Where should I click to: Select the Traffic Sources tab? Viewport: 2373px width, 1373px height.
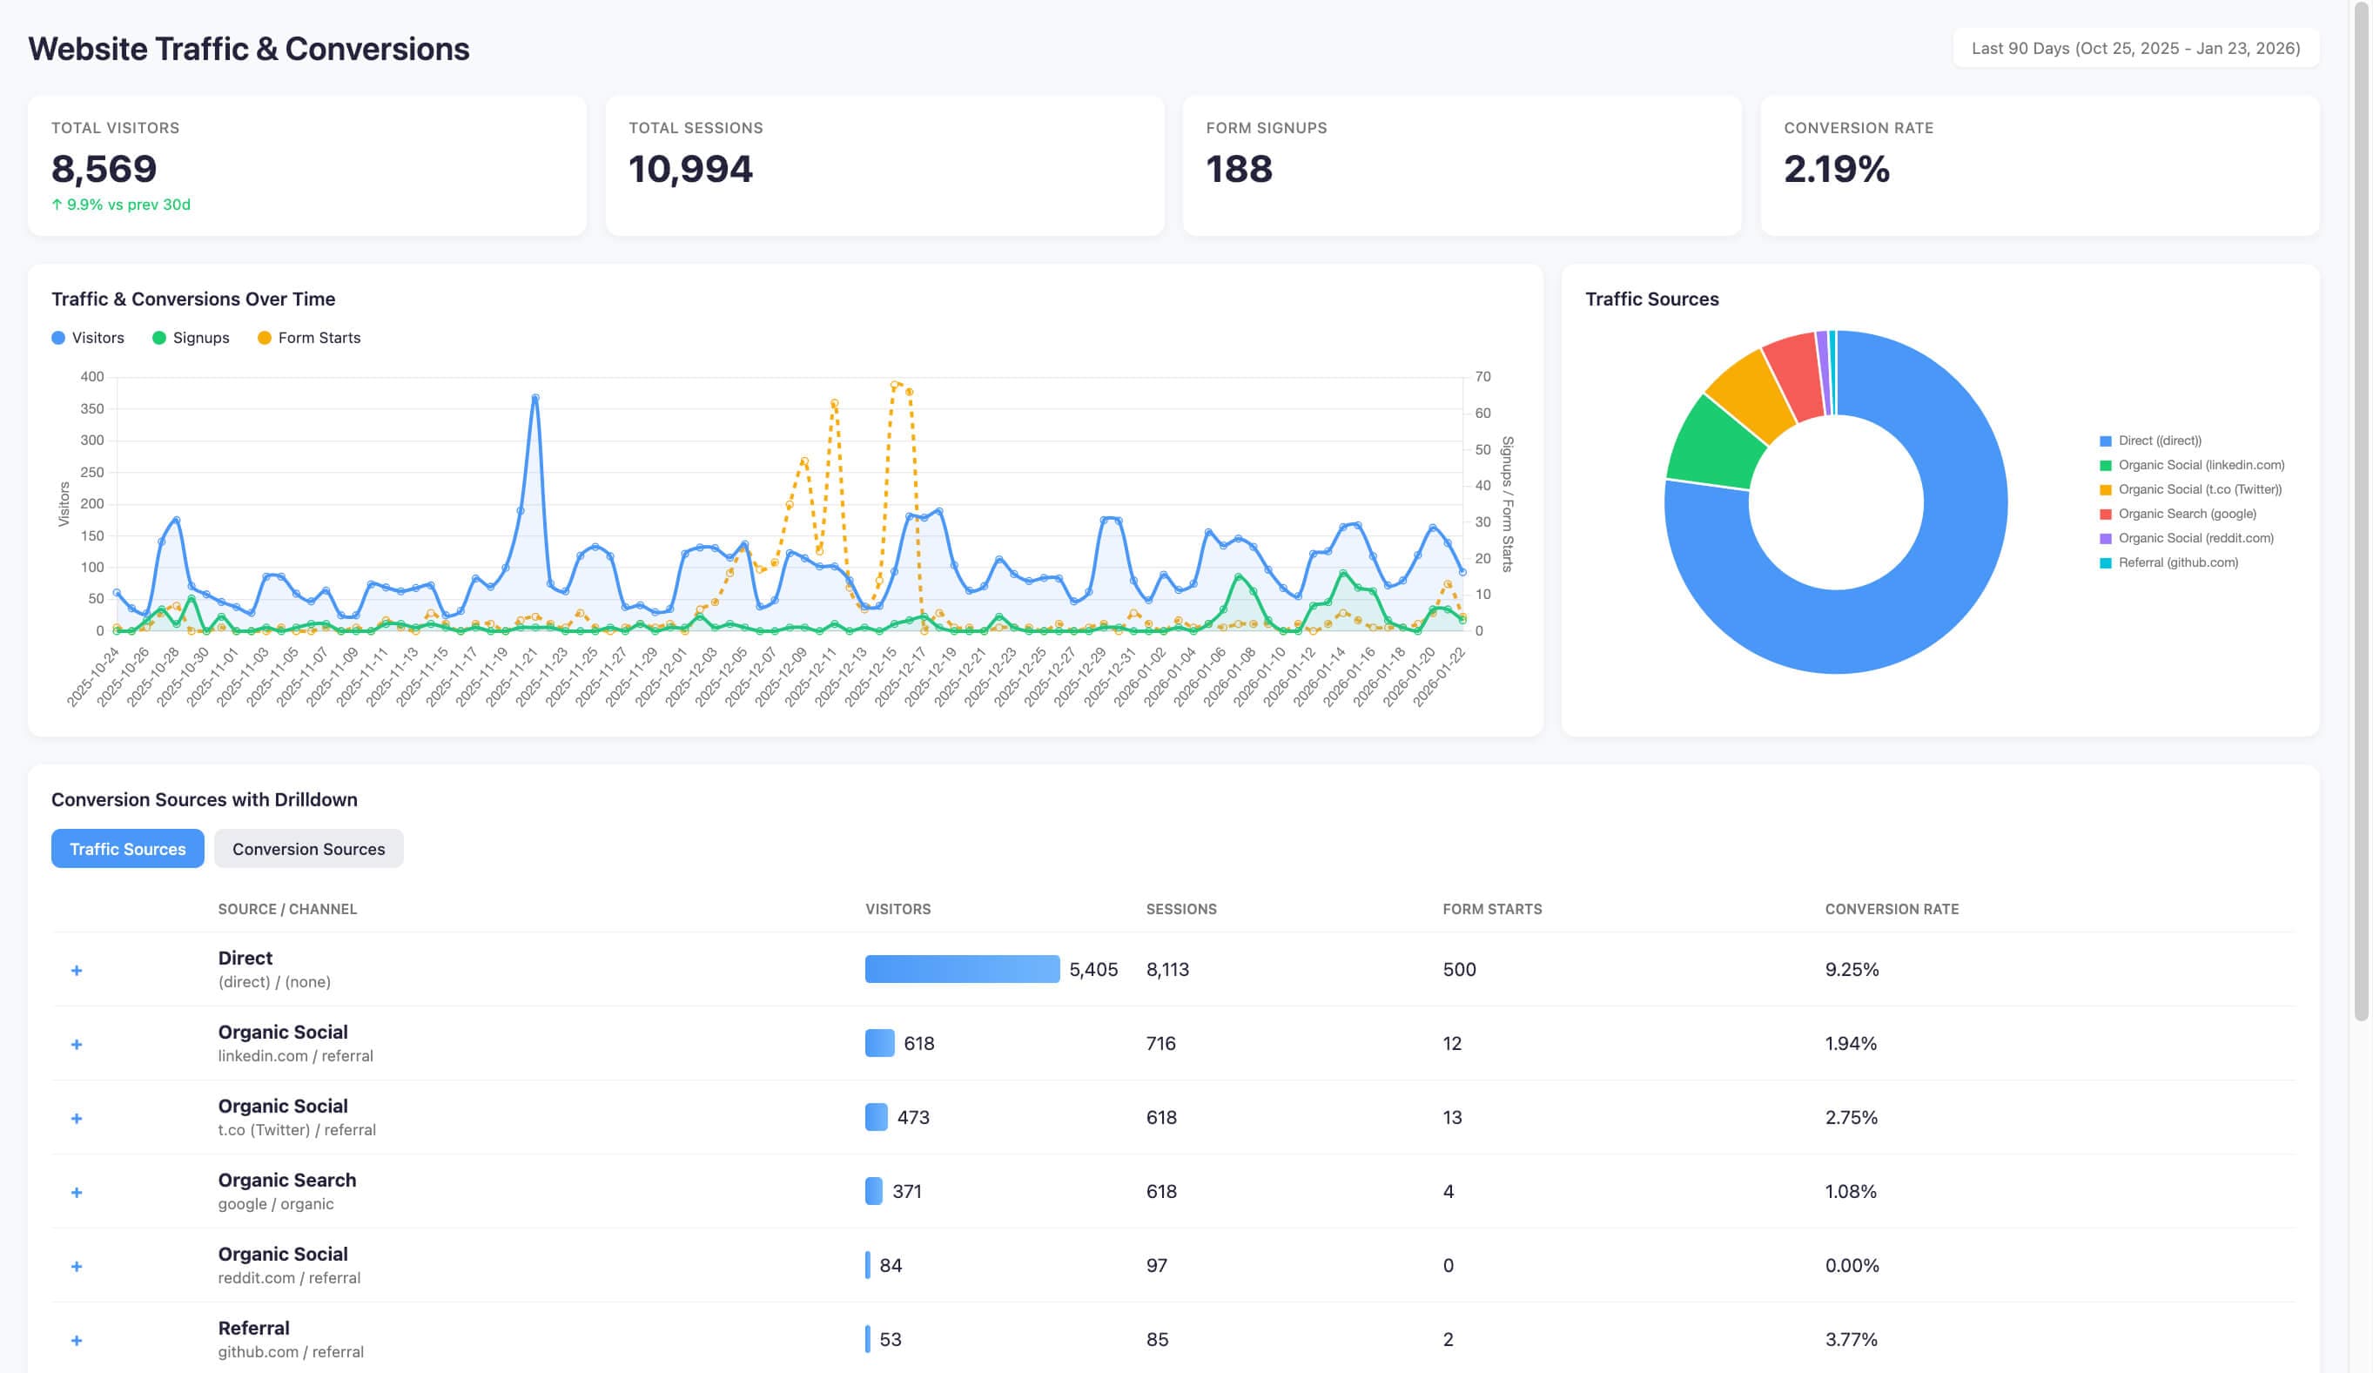point(127,849)
